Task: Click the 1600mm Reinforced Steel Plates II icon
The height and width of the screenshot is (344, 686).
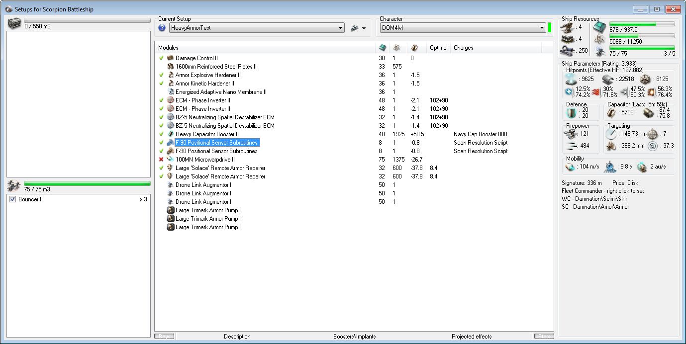Action: [x=170, y=67]
